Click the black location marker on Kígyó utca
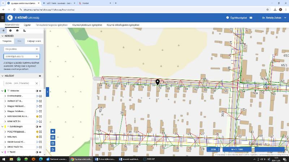 pos(158,82)
